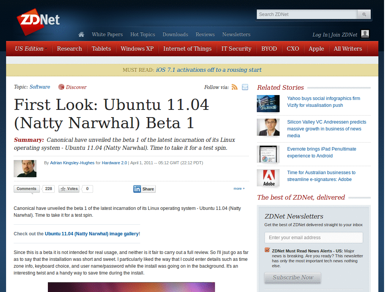
Task: Follow via the email envelope icon
Action: (x=245, y=87)
